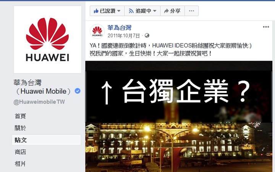Expand the 追蹤中 dropdown arrow
The width and height of the screenshot is (275, 172).
[155, 11]
